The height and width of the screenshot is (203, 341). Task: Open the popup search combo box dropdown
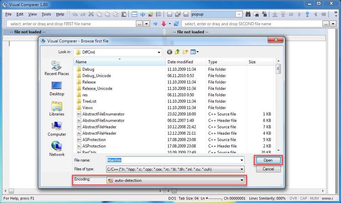[239, 14]
